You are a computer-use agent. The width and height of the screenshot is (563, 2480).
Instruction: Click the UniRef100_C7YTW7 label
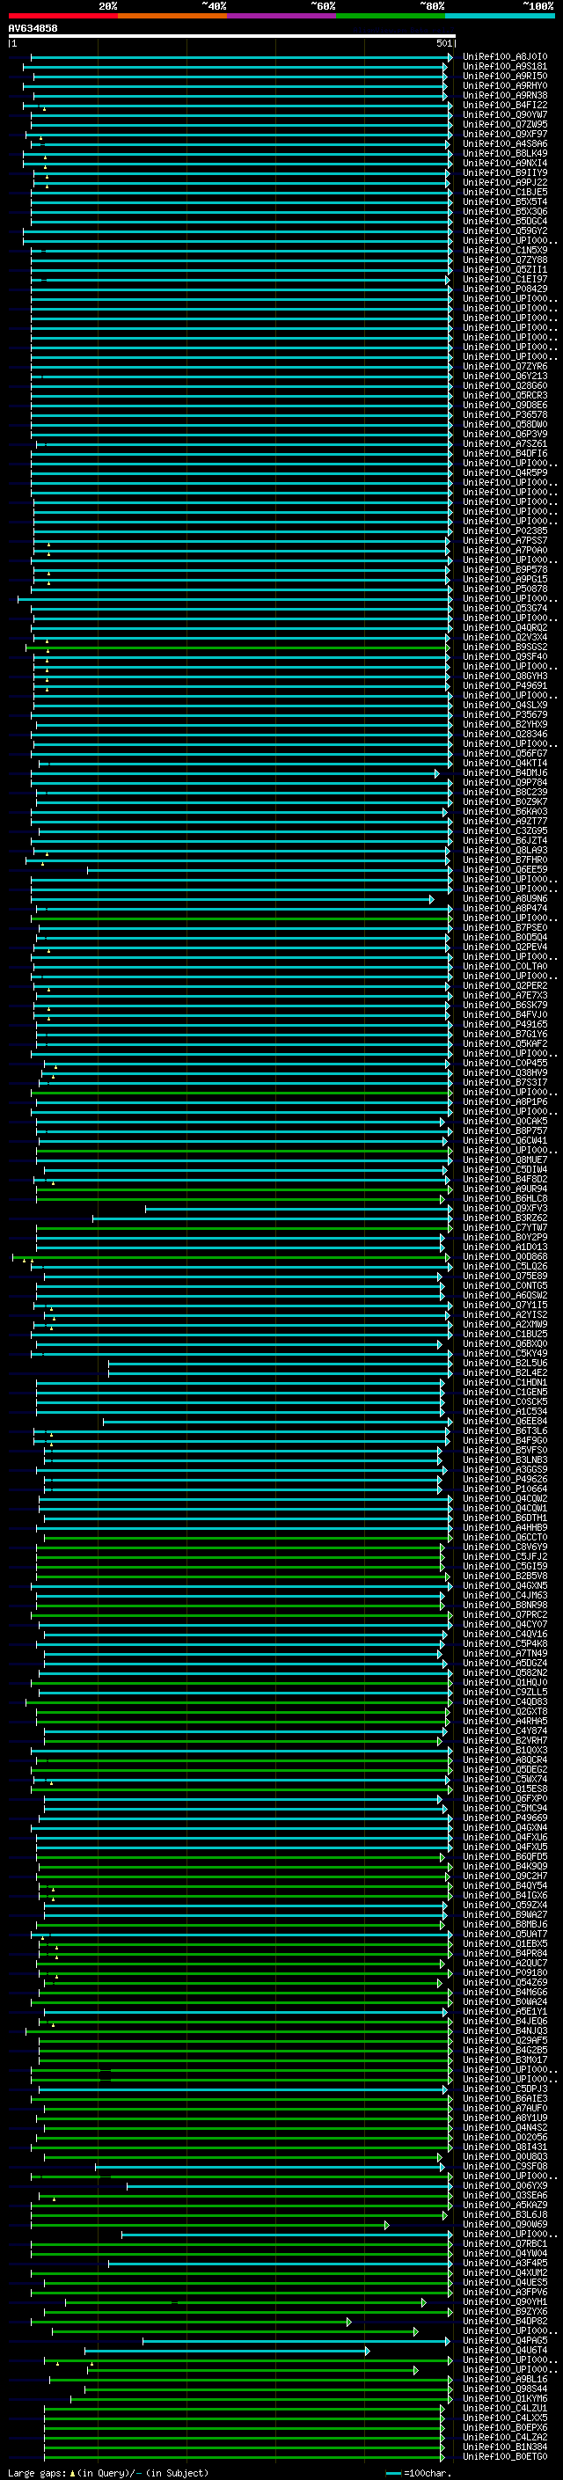coord(505,1228)
